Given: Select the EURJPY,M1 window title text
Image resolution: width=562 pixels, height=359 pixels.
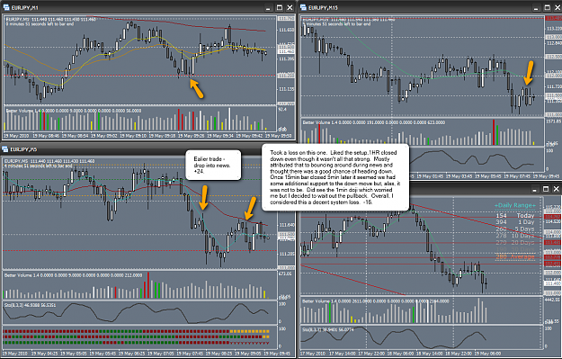Looking at the screenshot, I should (x=25, y=8).
